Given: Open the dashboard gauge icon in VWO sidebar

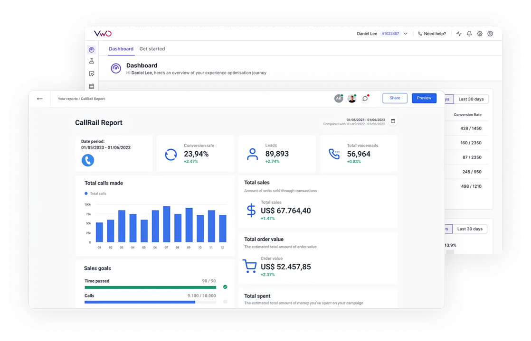Looking at the screenshot, I should pos(92,50).
